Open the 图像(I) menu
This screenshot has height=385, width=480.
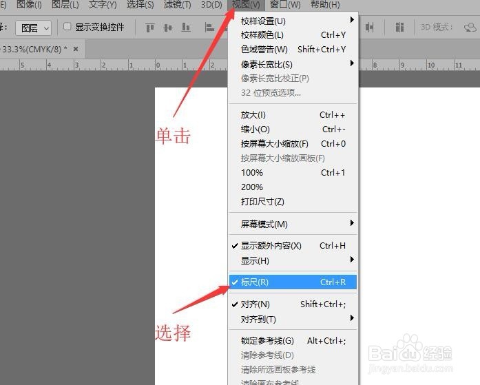pyautogui.click(x=29, y=5)
